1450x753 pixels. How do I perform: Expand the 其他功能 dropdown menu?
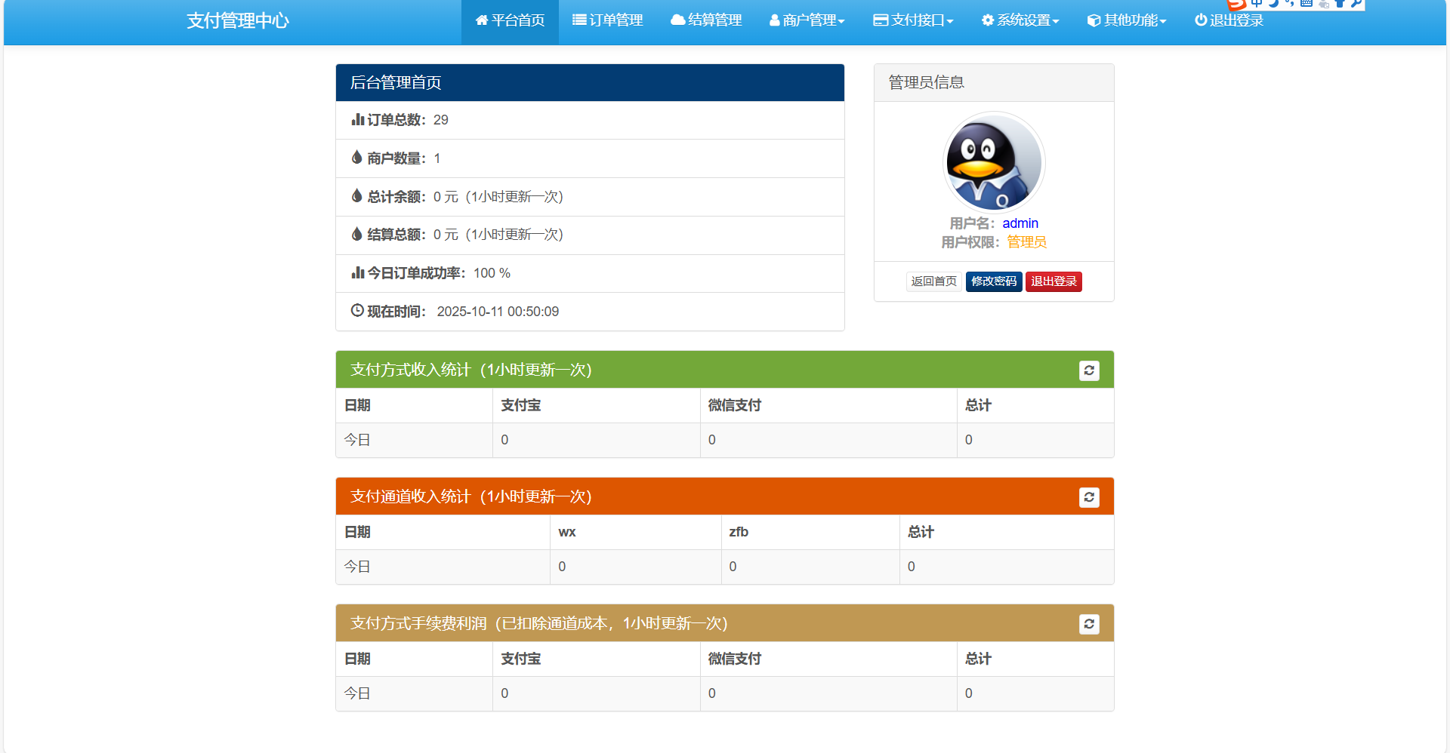tap(1127, 20)
